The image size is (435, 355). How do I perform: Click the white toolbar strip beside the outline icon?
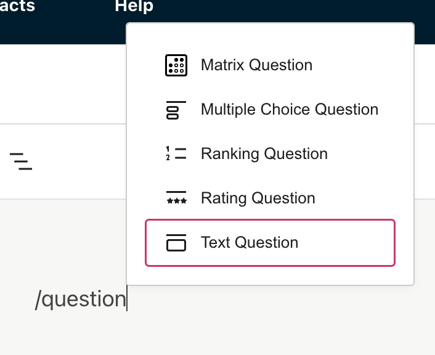[74, 161]
